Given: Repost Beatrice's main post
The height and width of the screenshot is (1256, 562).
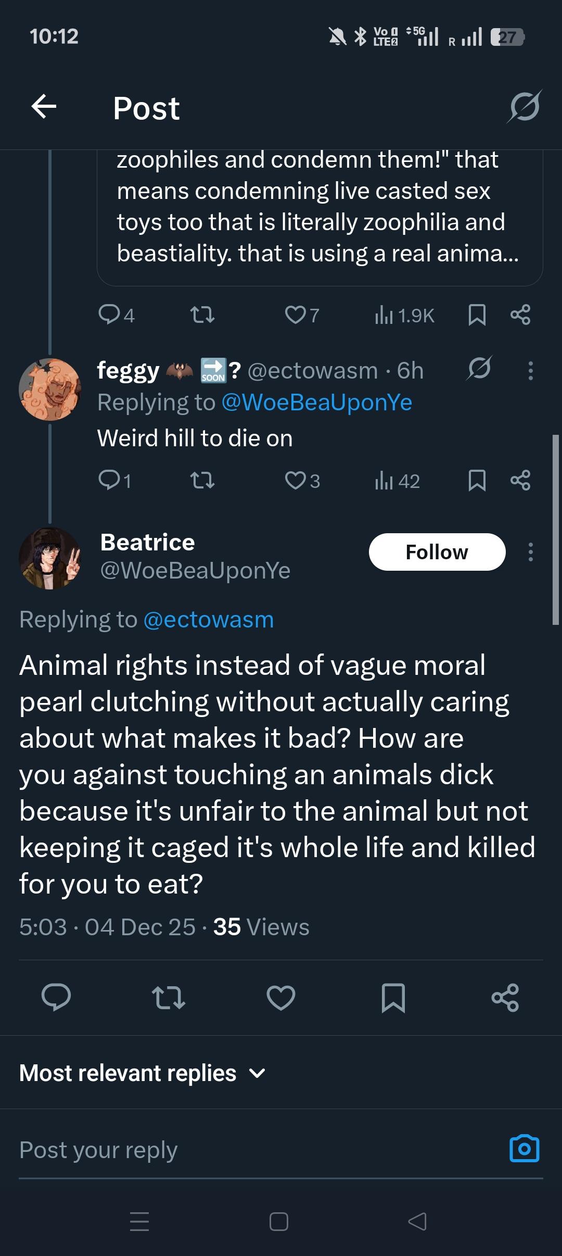Looking at the screenshot, I should [168, 998].
